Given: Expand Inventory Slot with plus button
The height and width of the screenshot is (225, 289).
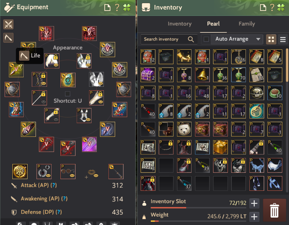Looking at the screenshot, I should click(x=254, y=203).
